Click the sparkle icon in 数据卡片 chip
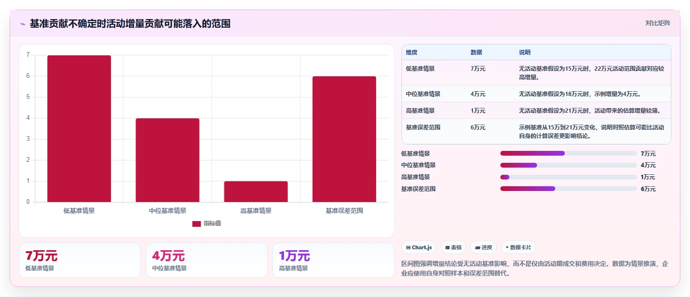 click(507, 247)
